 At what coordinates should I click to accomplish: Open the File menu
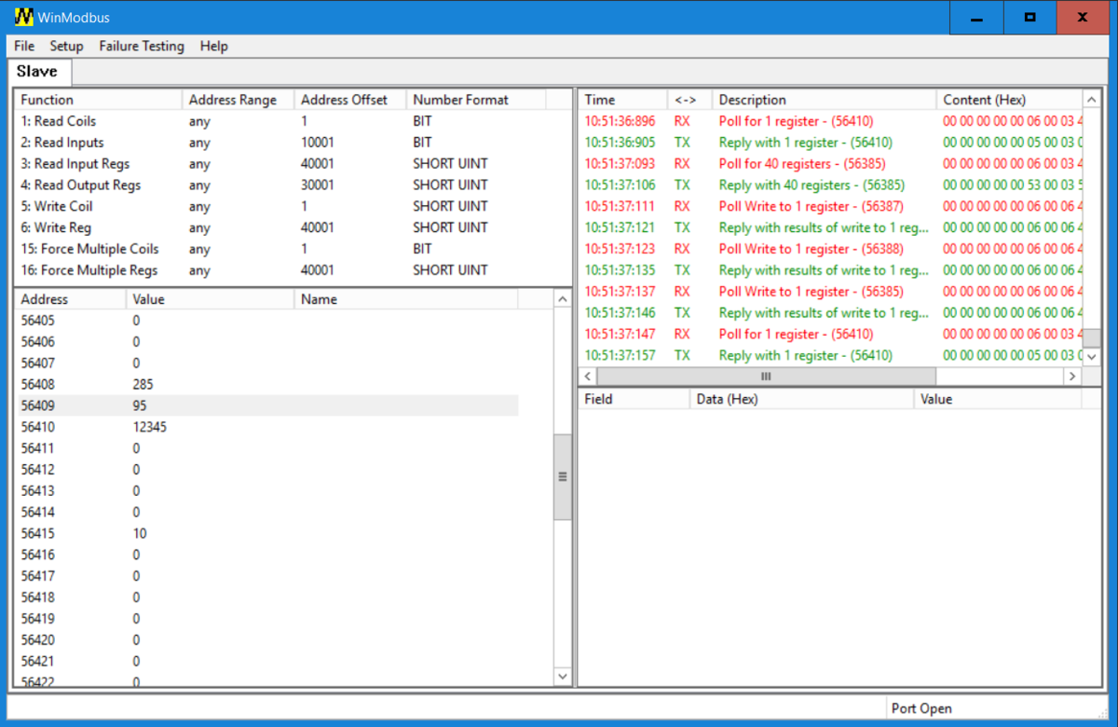24,46
